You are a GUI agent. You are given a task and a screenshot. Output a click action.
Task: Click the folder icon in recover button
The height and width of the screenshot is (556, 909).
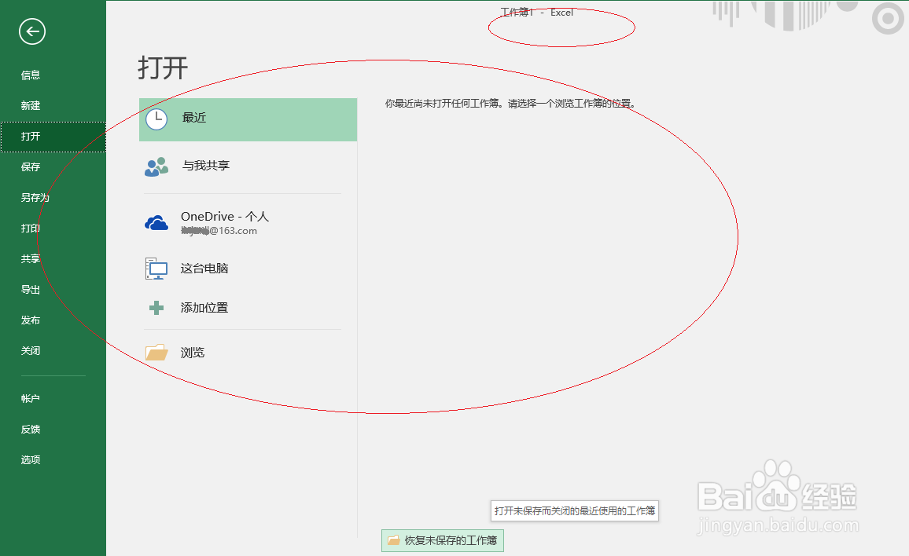point(394,540)
